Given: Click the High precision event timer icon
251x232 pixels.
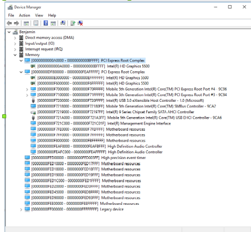Looking at the screenshot, I should pyautogui.click(x=27, y=158).
